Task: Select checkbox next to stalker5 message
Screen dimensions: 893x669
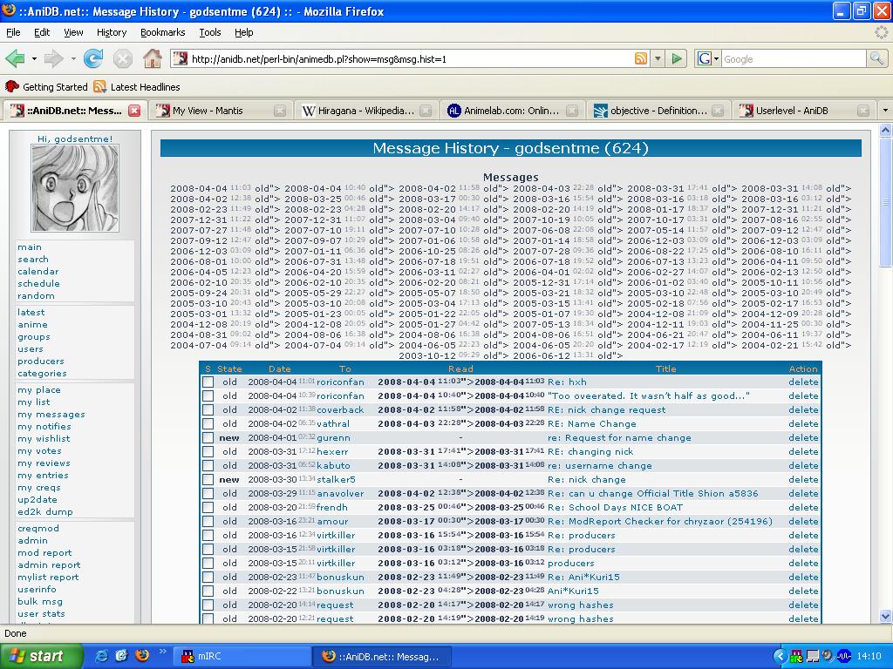Action: pos(208,480)
